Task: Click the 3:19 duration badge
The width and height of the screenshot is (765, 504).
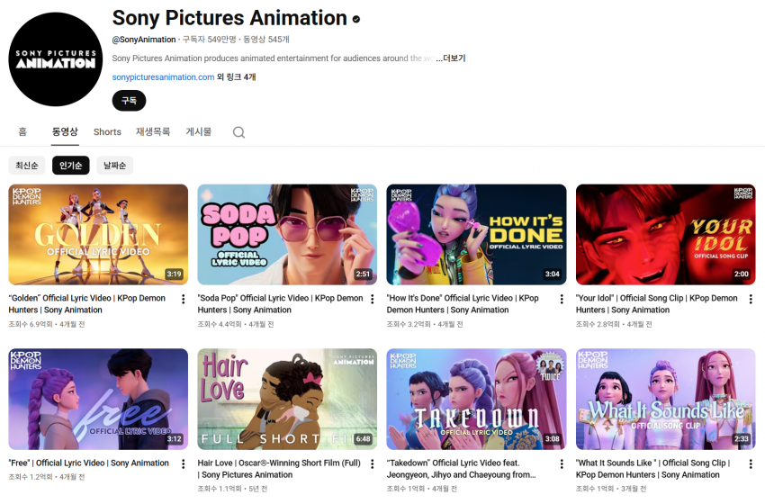Action: point(175,274)
